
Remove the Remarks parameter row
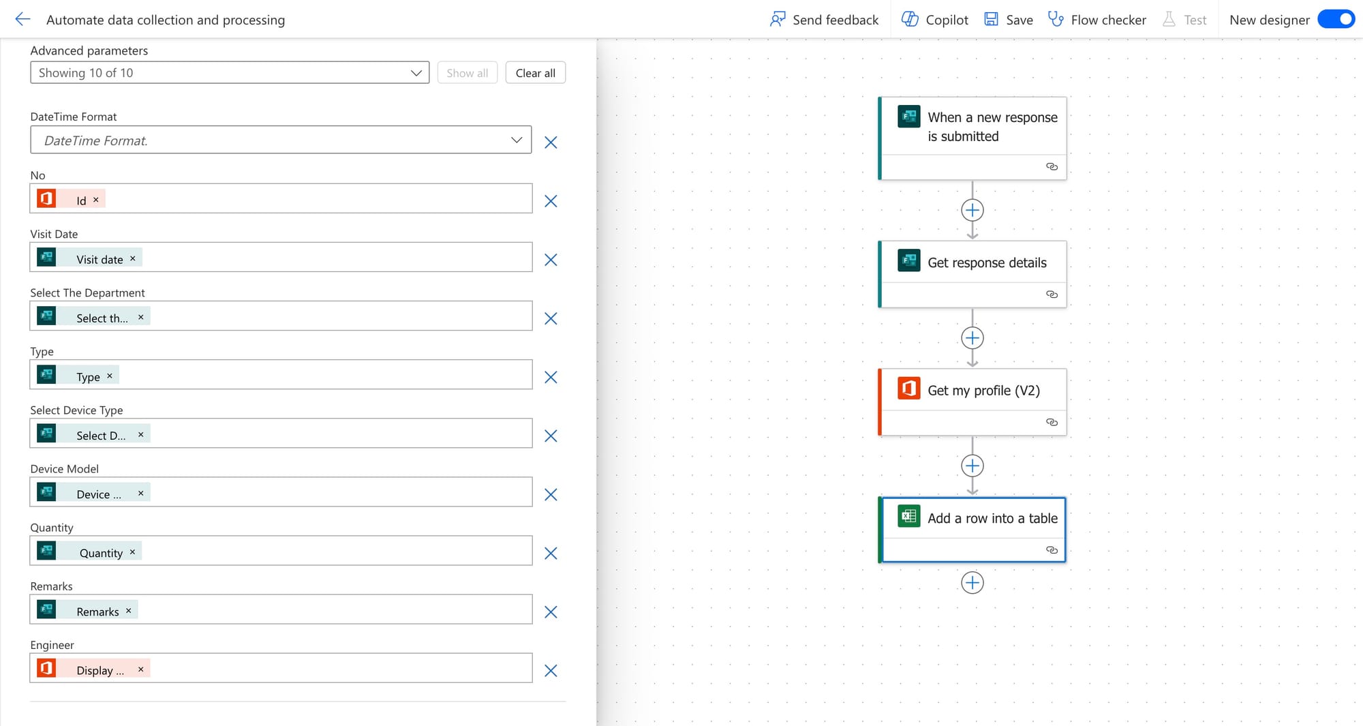click(x=551, y=611)
